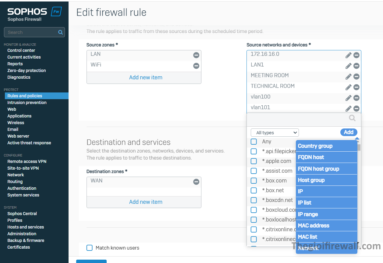Screen dimensions: 383x263
Task: Edit the vlan100 entry
Action: click(x=349, y=98)
